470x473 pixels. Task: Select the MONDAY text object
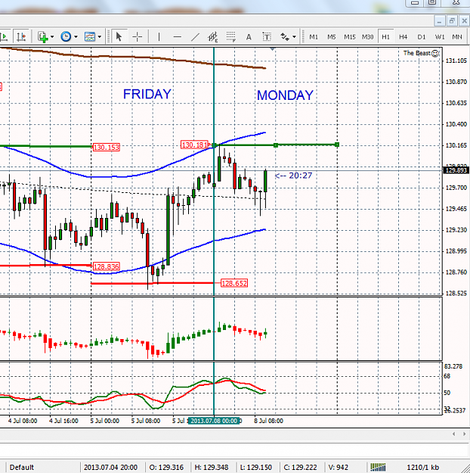pos(285,95)
